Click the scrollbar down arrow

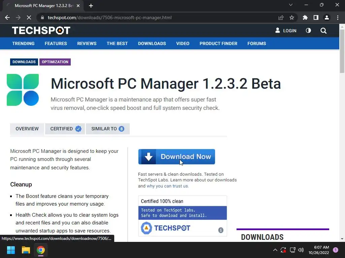point(342,239)
